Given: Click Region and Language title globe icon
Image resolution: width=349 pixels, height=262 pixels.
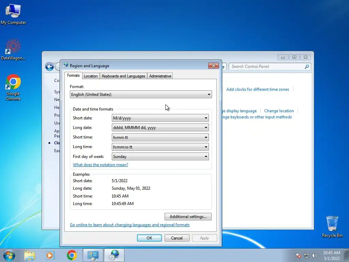Looking at the screenshot, I should pos(66,65).
